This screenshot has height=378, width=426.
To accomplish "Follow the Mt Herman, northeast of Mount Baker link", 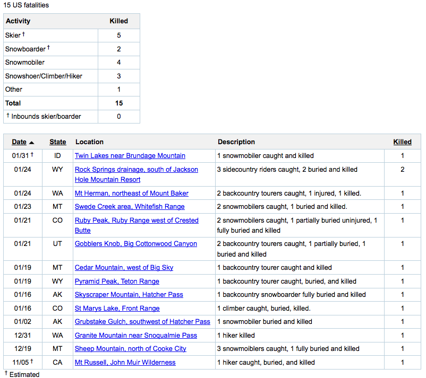I will tap(132, 194).
